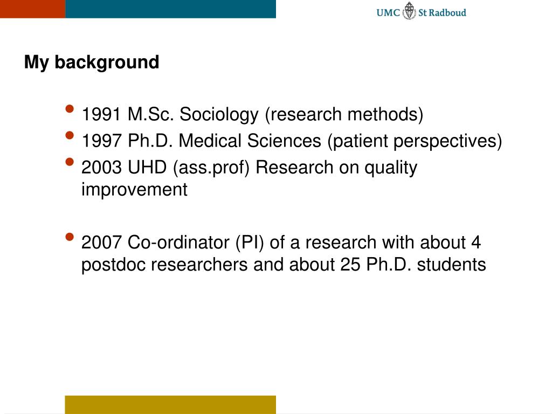Click the postdoc researchers and 25 Ph.D. line
This screenshot has height=414, width=552.
coord(284,265)
